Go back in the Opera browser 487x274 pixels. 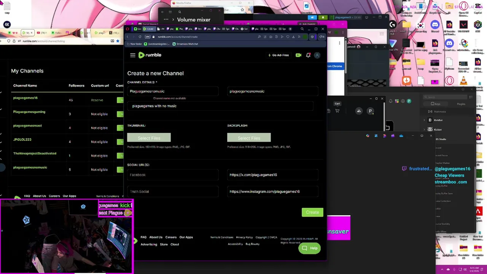127,37
